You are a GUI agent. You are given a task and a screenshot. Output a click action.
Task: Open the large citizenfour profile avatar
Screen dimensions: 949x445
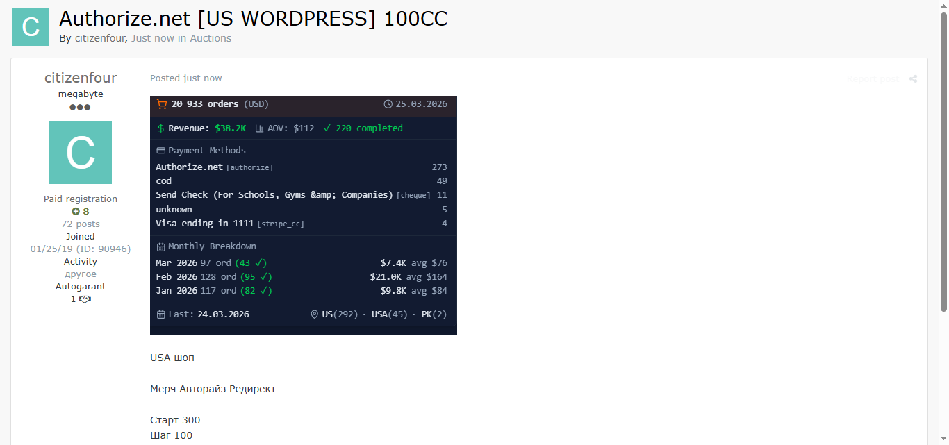[x=81, y=153]
